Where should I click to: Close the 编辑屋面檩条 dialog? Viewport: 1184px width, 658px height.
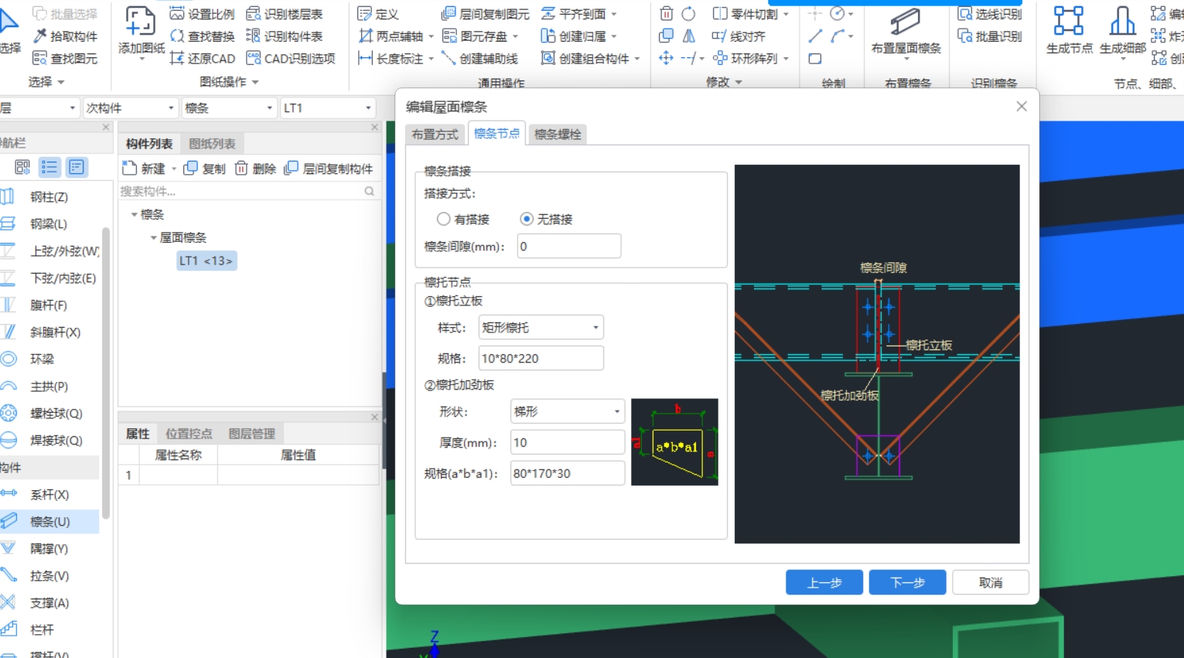tap(1022, 107)
